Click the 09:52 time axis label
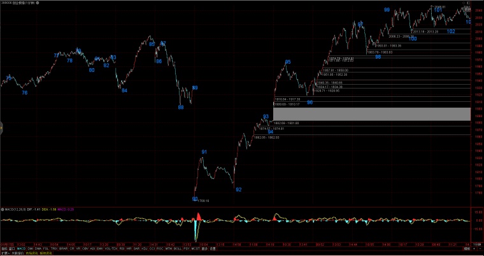 [320, 245]
